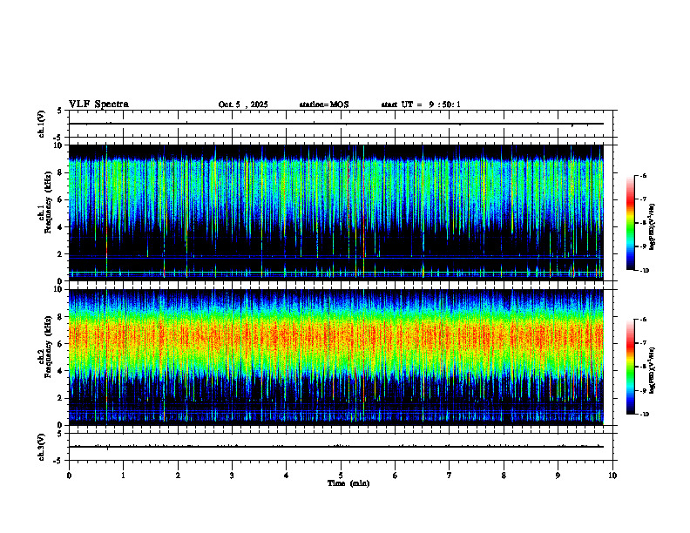690x533 pixels.
Task: Click time axis tick label "6"
Action: point(396,476)
